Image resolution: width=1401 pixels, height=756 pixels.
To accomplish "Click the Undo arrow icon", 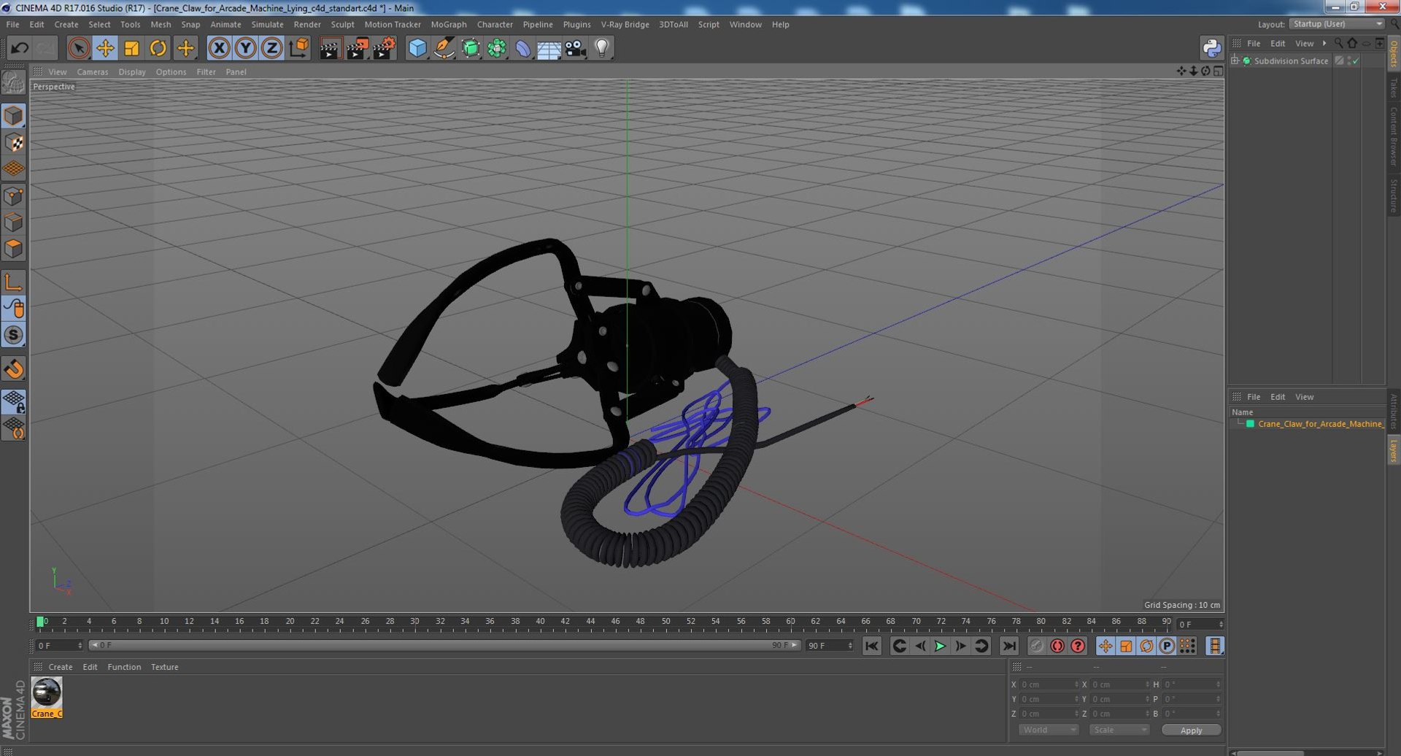I will (20, 48).
